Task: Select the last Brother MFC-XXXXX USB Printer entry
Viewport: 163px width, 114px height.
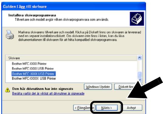Action: point(34,79)
